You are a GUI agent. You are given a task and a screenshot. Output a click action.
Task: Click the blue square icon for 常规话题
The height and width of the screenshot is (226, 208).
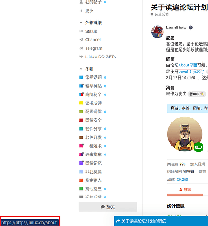click(x=81, y=77)
